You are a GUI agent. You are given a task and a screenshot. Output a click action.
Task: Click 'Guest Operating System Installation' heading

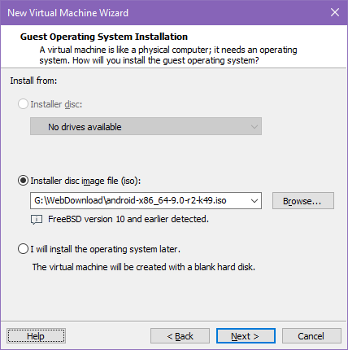(x=104, y=37)
